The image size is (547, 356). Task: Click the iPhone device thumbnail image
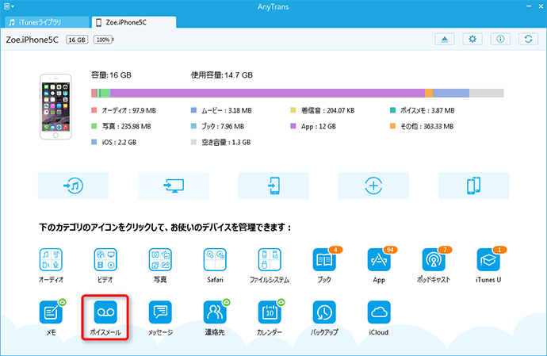coord(55,107)
